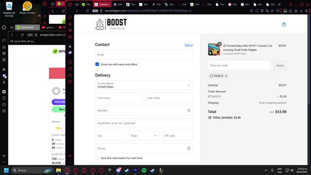
Task: Click the Address input field
Action: (x=144, y=110)
